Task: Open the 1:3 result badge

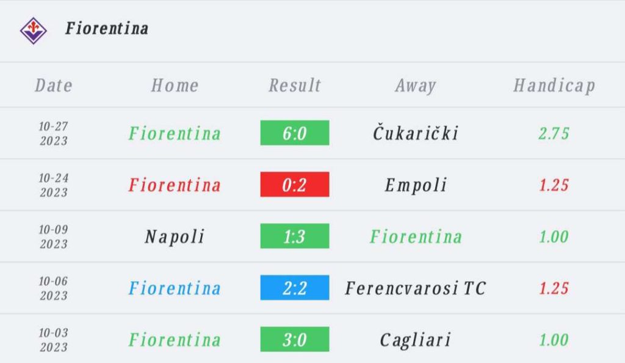Action: 295,236
